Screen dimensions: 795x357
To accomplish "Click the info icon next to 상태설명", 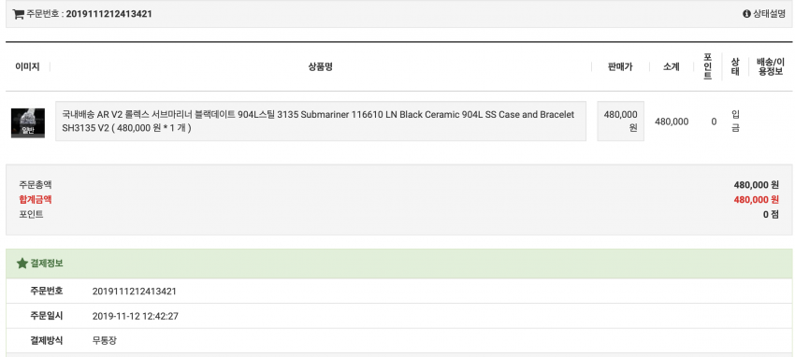I will coord(746,14).
